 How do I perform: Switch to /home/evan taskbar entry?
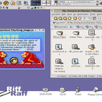84,2
